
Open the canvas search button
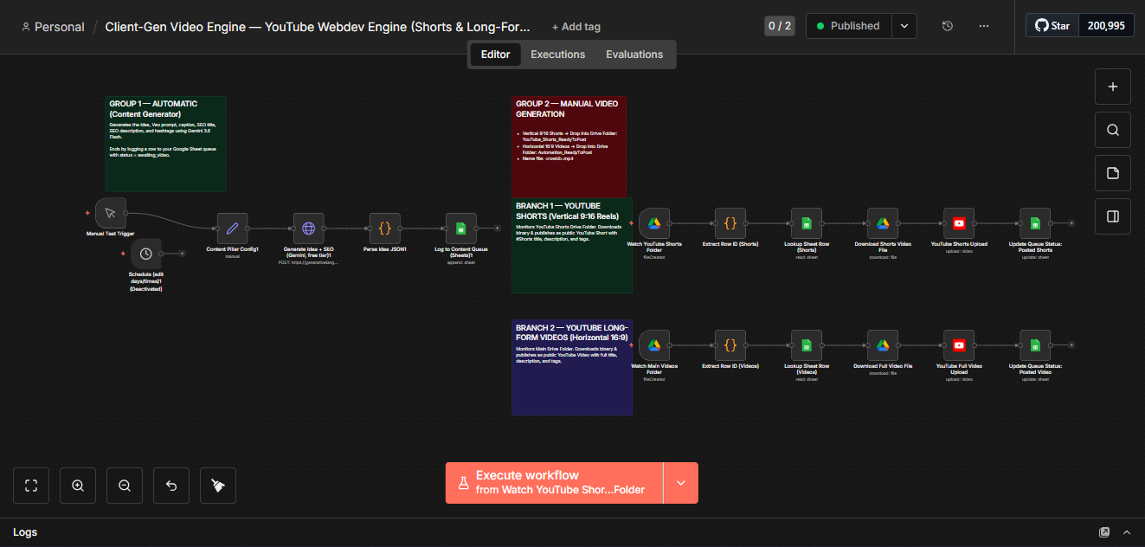pos(1113,130)
